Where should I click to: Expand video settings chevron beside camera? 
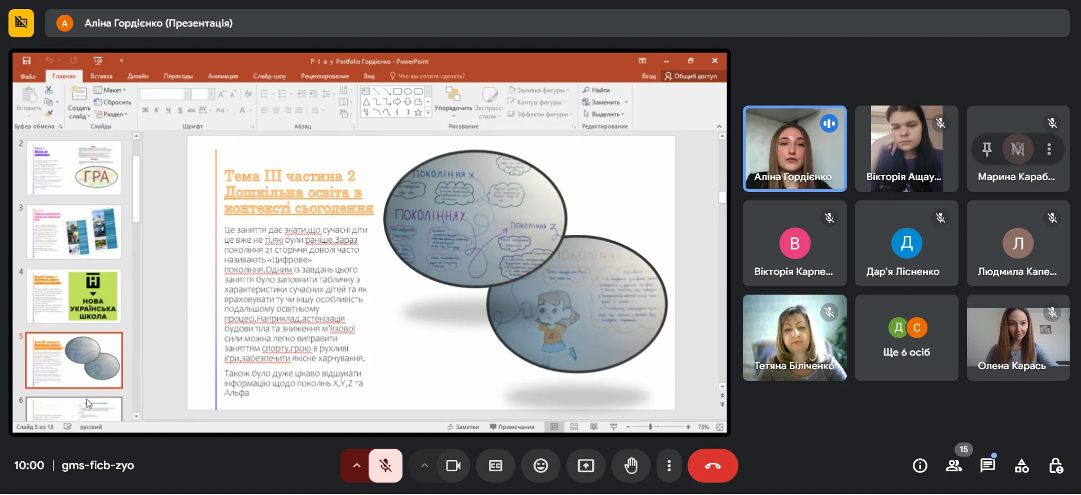click(x=424, y=466)
